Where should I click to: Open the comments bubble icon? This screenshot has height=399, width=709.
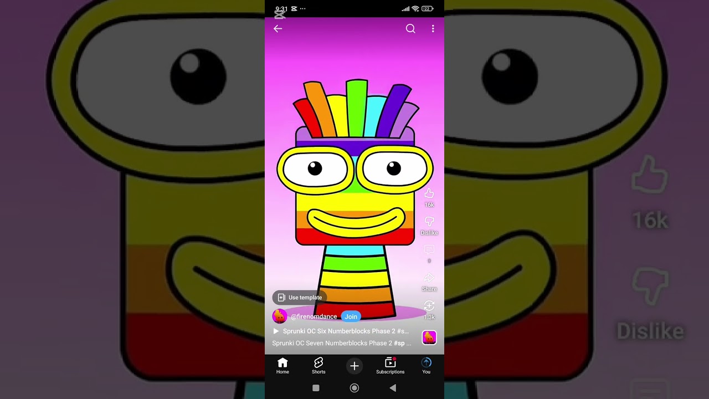tap(429, 250)
